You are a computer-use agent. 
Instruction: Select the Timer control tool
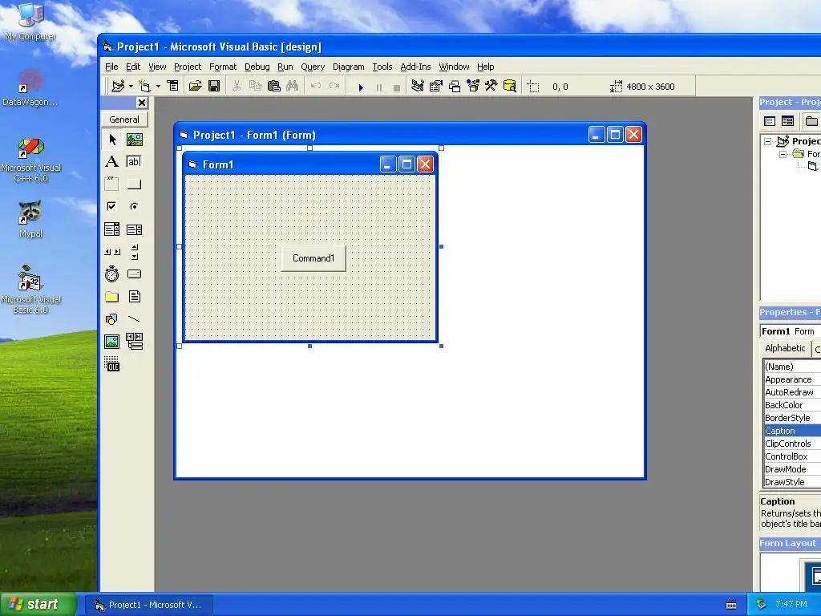pyautogui.click(x=112, y=274)
